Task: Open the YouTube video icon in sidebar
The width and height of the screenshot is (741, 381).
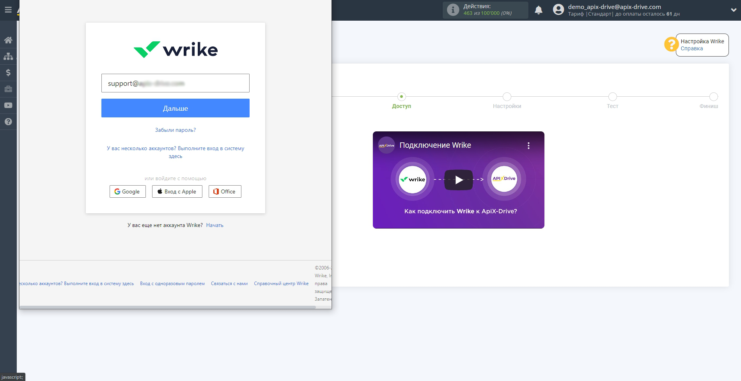Action: [8, 105]
